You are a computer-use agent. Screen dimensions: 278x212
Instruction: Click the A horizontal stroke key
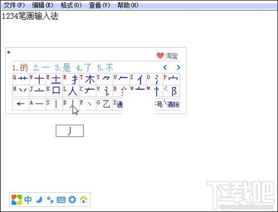click(x=37, y=105)
